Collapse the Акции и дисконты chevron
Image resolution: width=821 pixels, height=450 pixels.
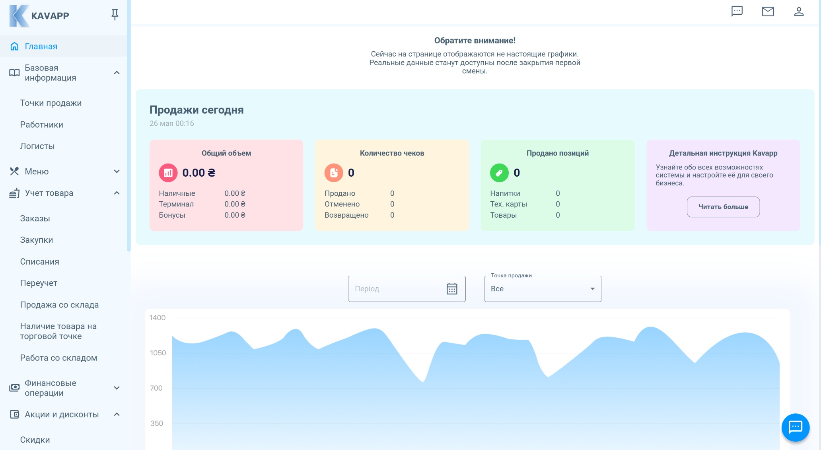[x=117, y=415]
